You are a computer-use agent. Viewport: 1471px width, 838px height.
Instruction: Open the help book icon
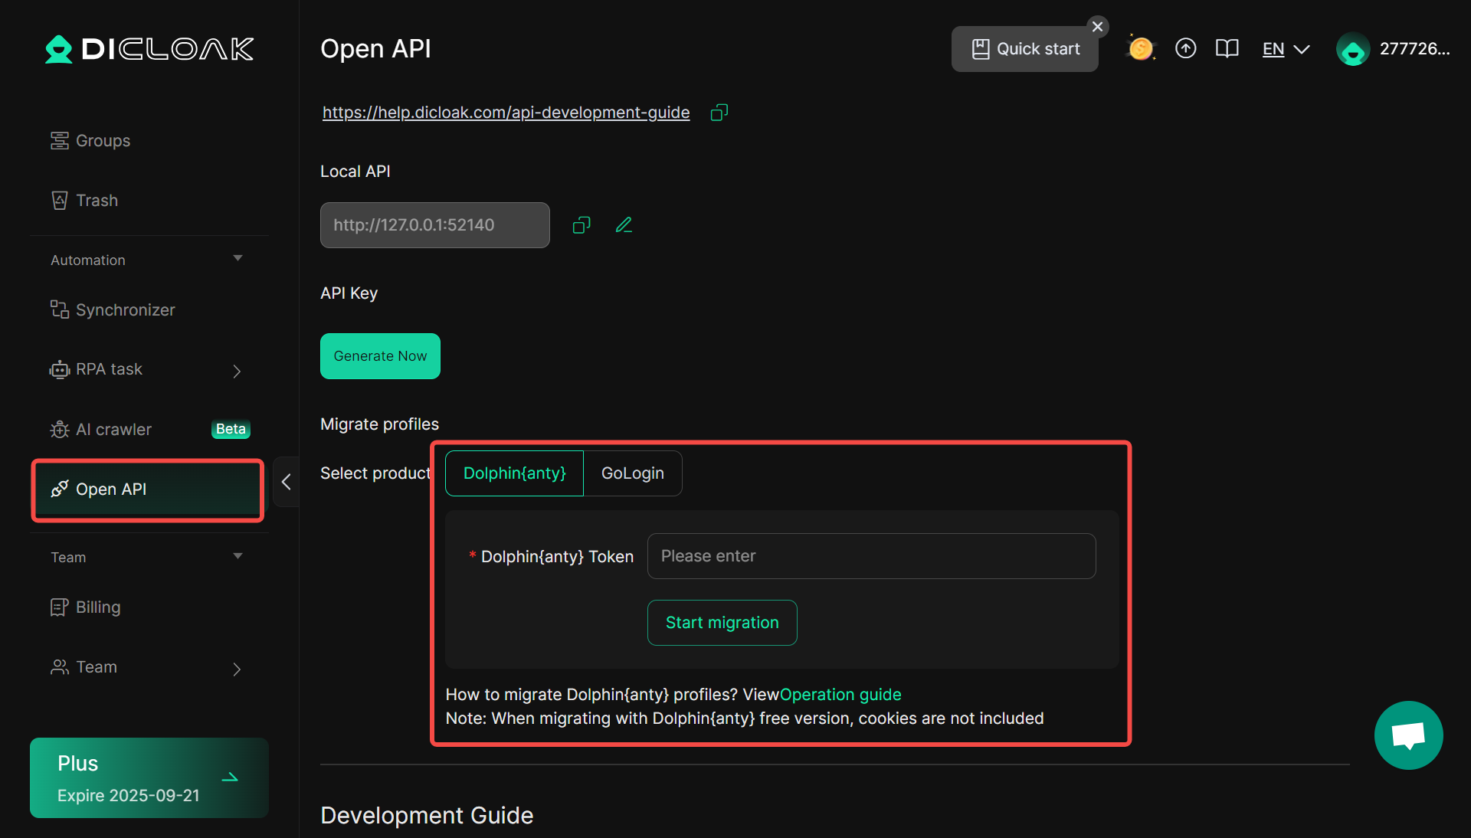pos(1227,49)
